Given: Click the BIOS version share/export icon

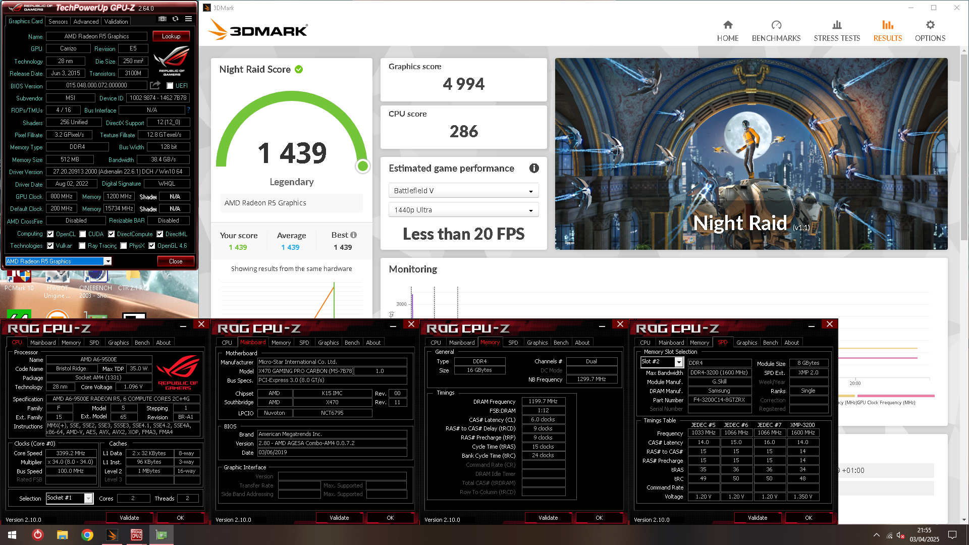Looking at the screenshot, I should coord(155,85).
